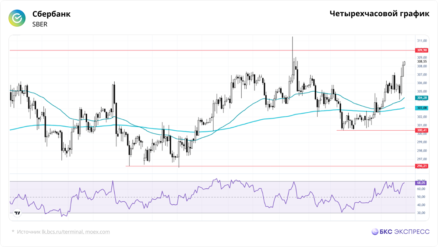Click the red 309,90 resistance price label
The image size is (438, 247).
tap(422, 50)
